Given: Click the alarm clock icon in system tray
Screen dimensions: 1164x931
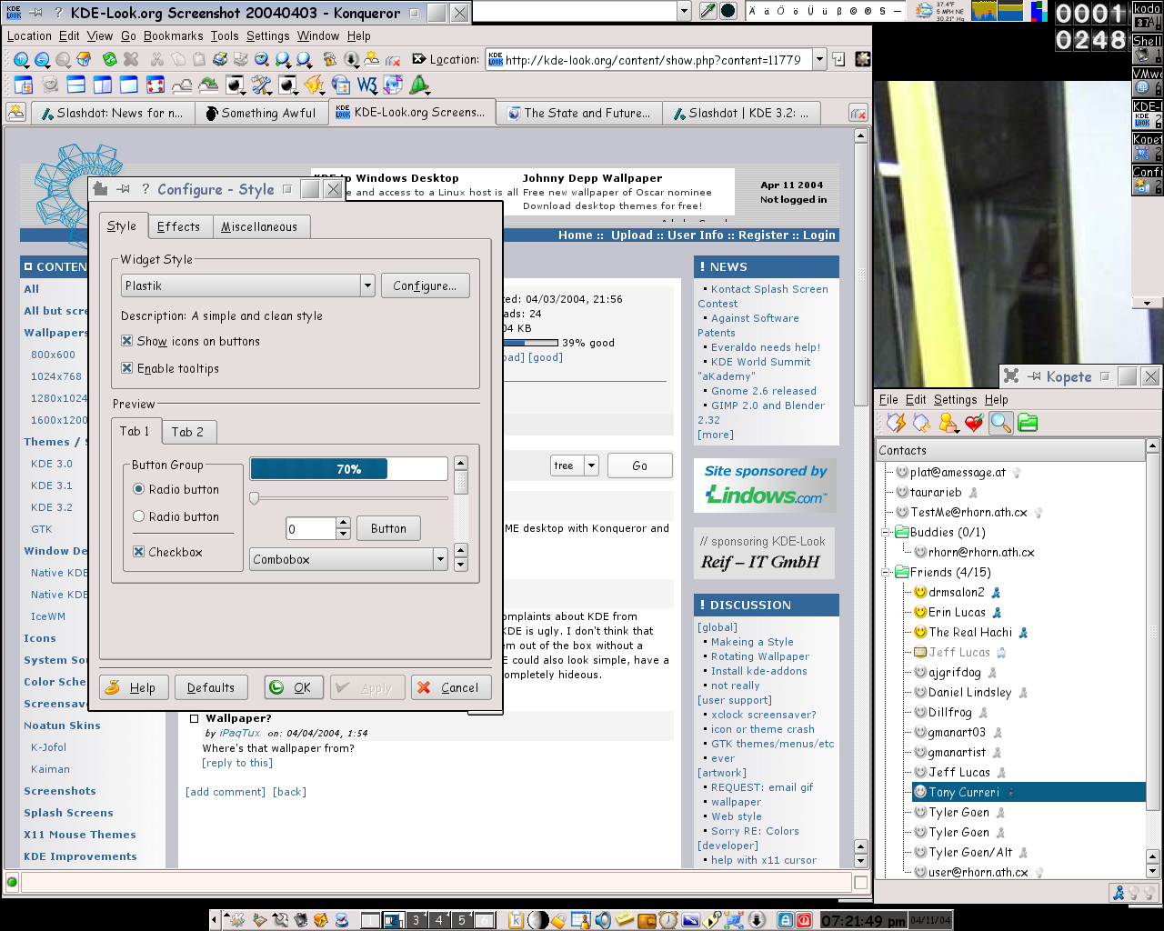Looking at the screenshot, I should click(668, 920).
